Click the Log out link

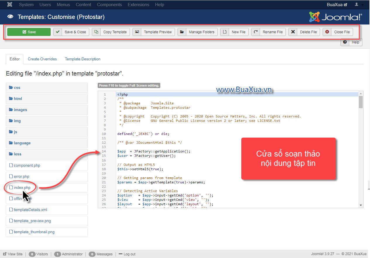tap(127, 254)
